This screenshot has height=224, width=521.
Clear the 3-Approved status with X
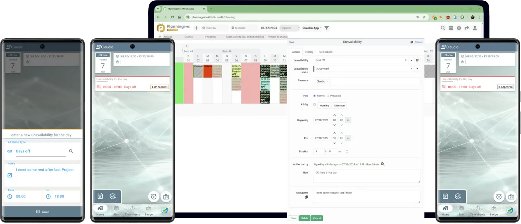[411, 68]
